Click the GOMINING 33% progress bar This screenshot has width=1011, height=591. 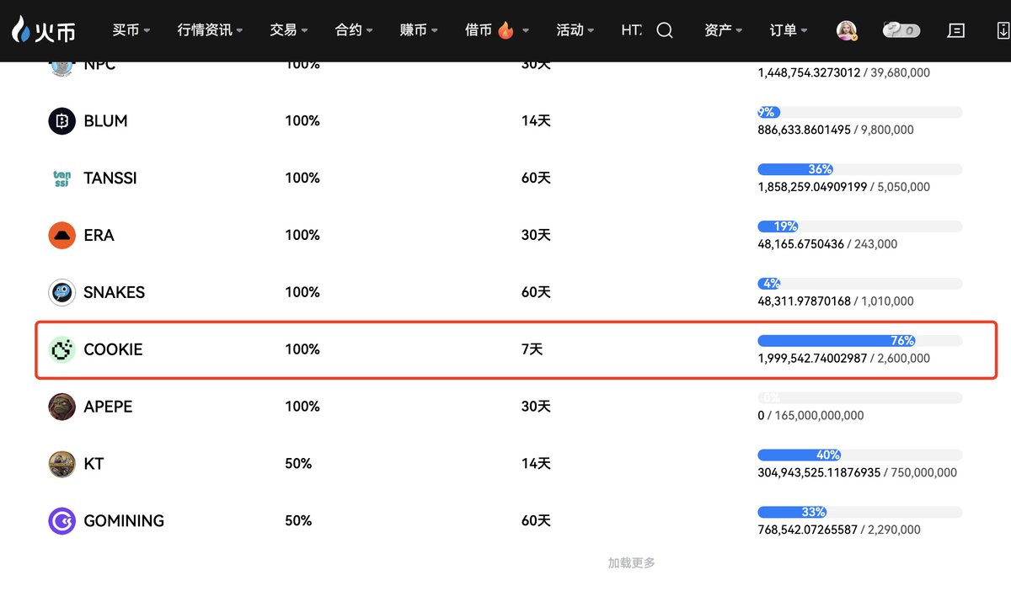click(x=860, y=512)
